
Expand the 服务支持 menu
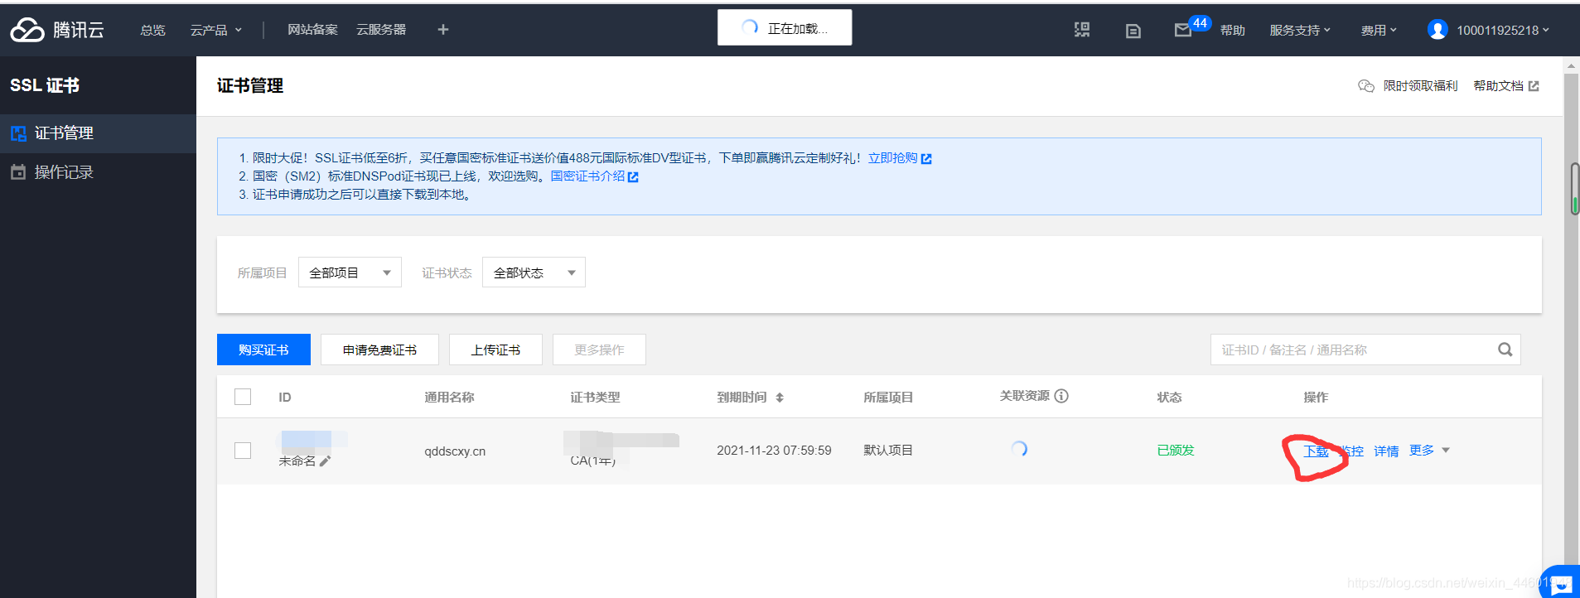click(x=1300, y=30)
